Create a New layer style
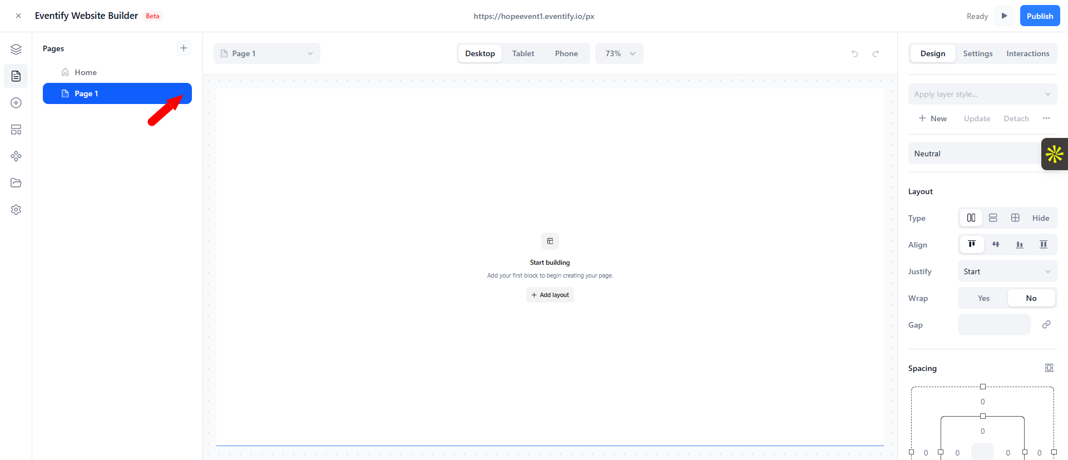This screenshot has width=1068, height=460. (933, 118)
